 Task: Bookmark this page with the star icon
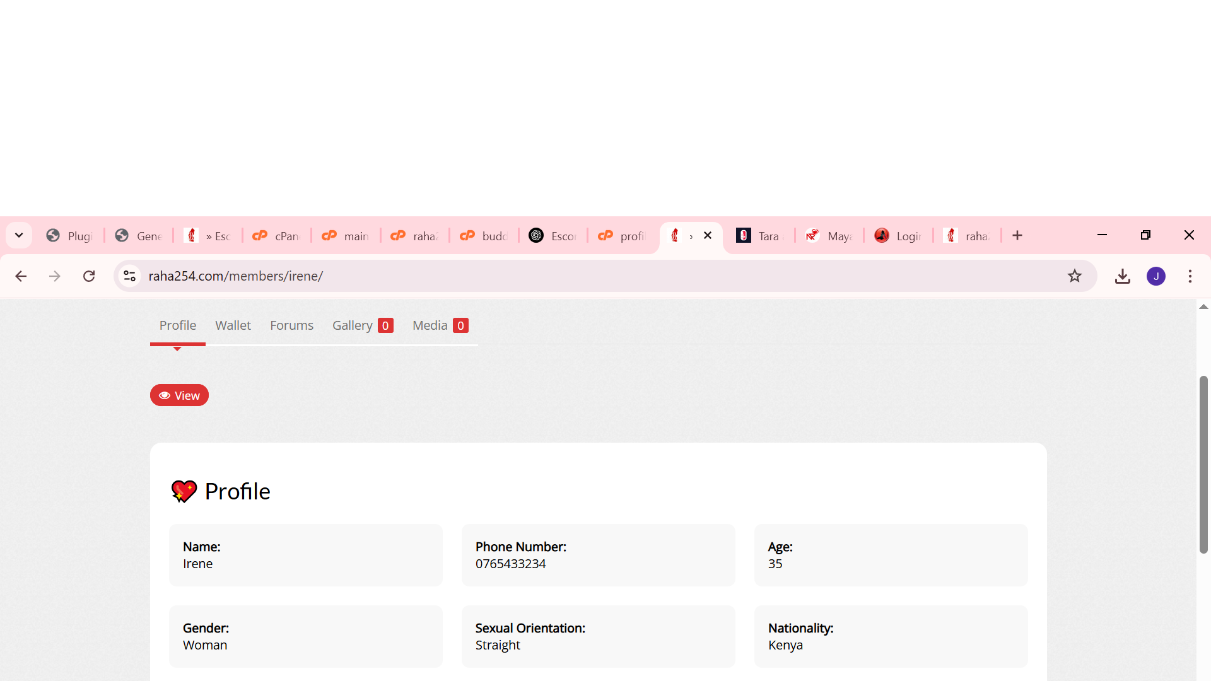point(1075,276)
